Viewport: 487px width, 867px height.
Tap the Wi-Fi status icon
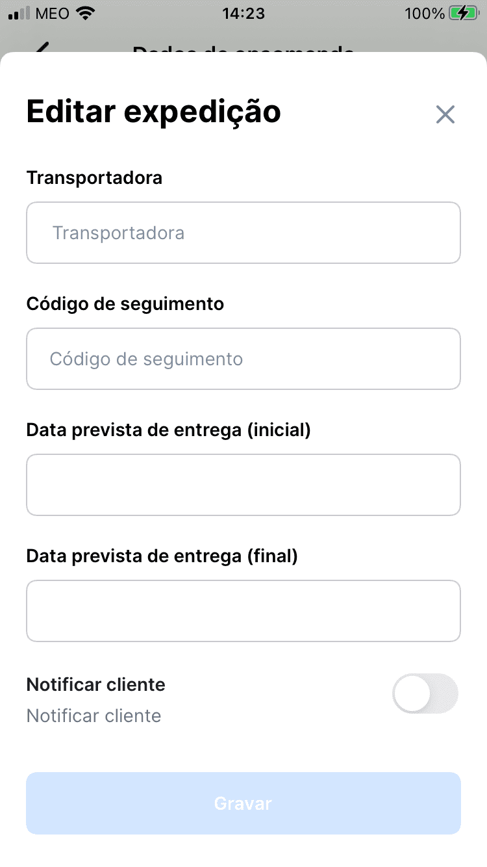point(84,13)
